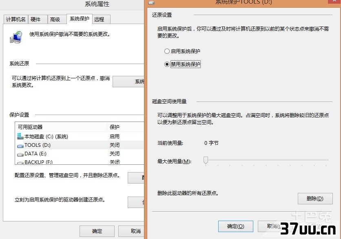
Task: Open the 高级 tab
Action: point(57,19)
